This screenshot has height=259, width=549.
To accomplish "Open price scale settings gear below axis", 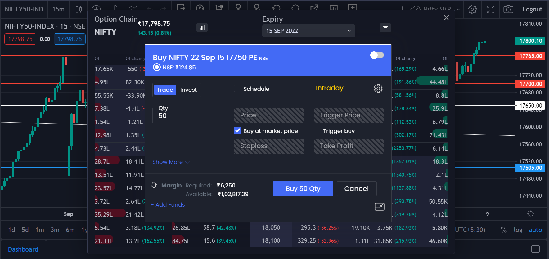I will tap(531, 214).
